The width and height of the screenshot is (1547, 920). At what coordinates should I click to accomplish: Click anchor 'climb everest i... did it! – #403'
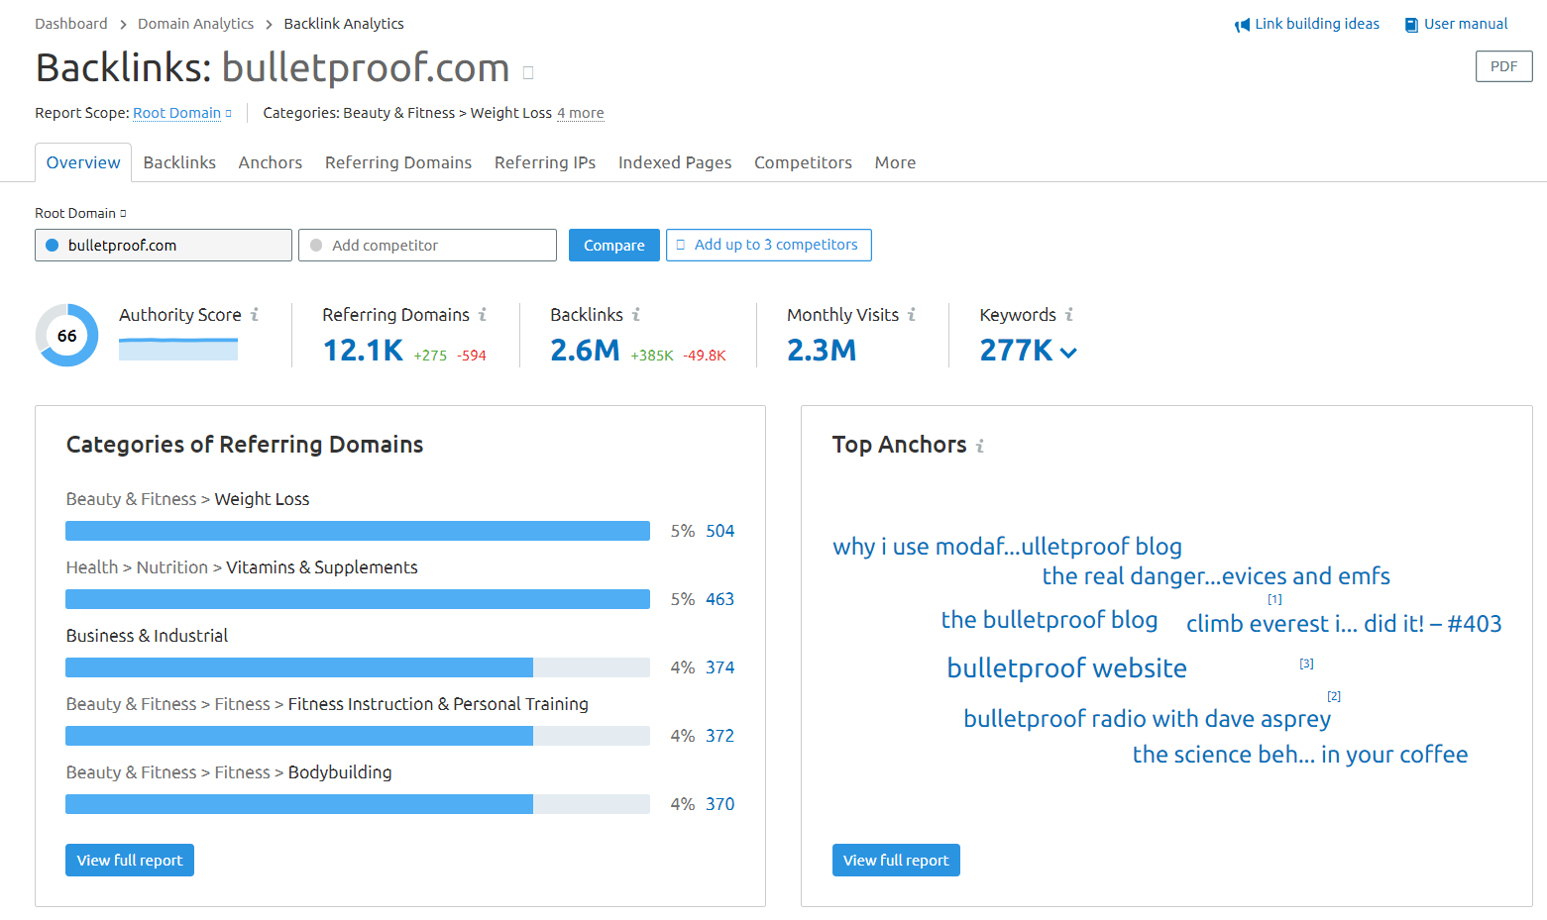click(1344, 624)
